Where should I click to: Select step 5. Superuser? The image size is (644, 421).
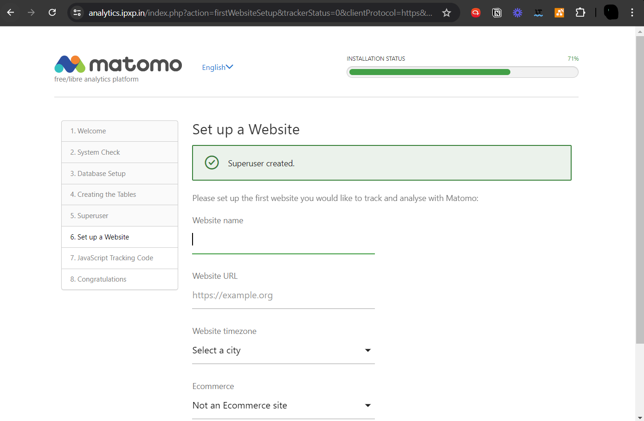(x=120, y=216)
